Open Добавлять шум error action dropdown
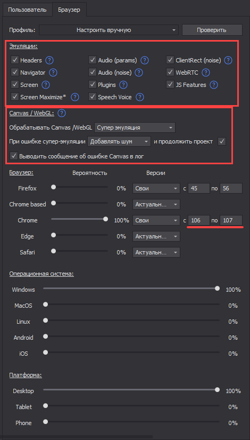The width and height of the screenshot is (250, 440). click(x=119, y=142)
